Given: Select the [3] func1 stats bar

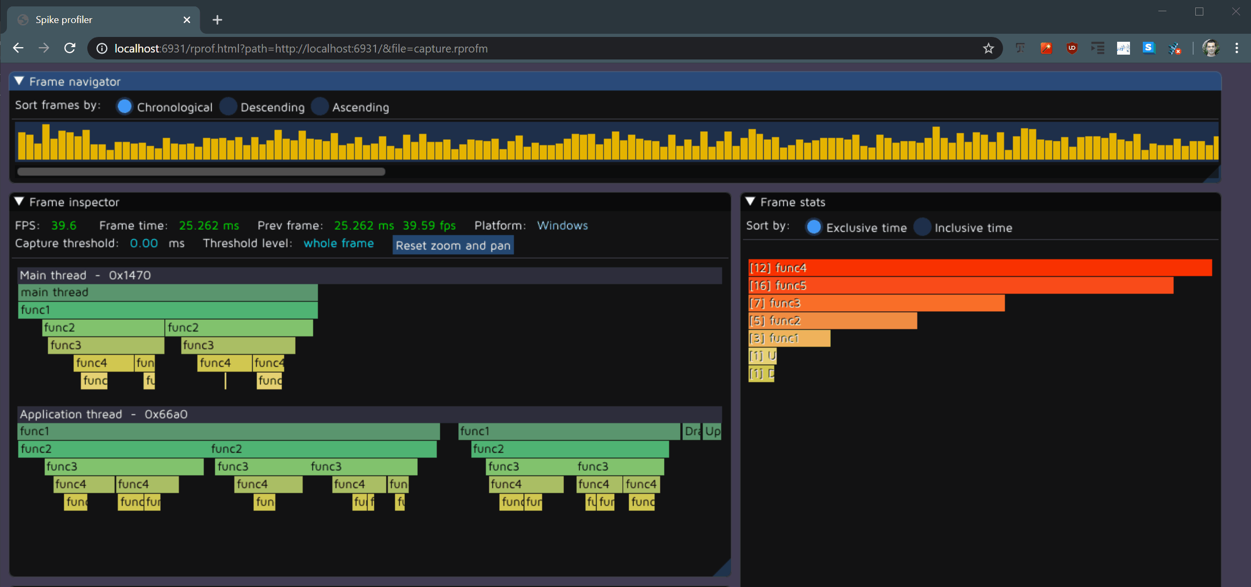Looking at the screenshot, I should click(x=789, y=338).
